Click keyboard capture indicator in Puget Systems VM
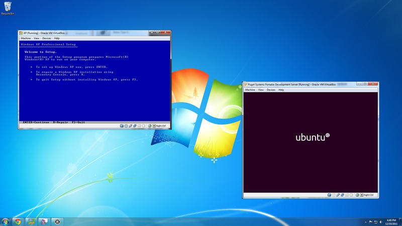The width and height of the screenshot is (402, 226). [361, 194]
